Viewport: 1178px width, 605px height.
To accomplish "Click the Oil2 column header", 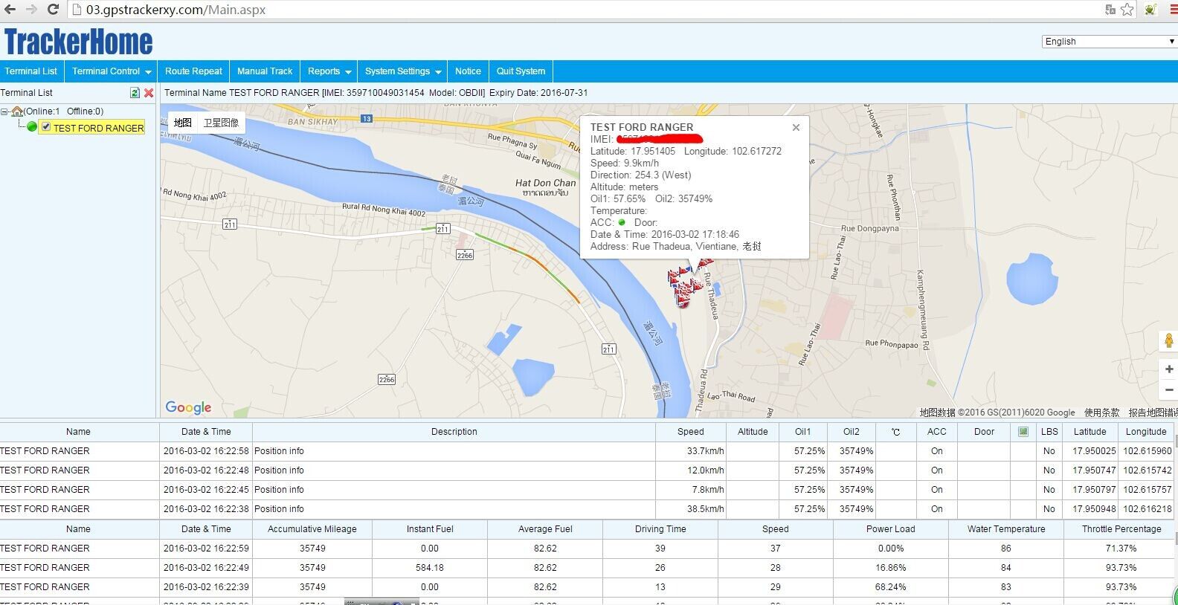I will point(851,432).
